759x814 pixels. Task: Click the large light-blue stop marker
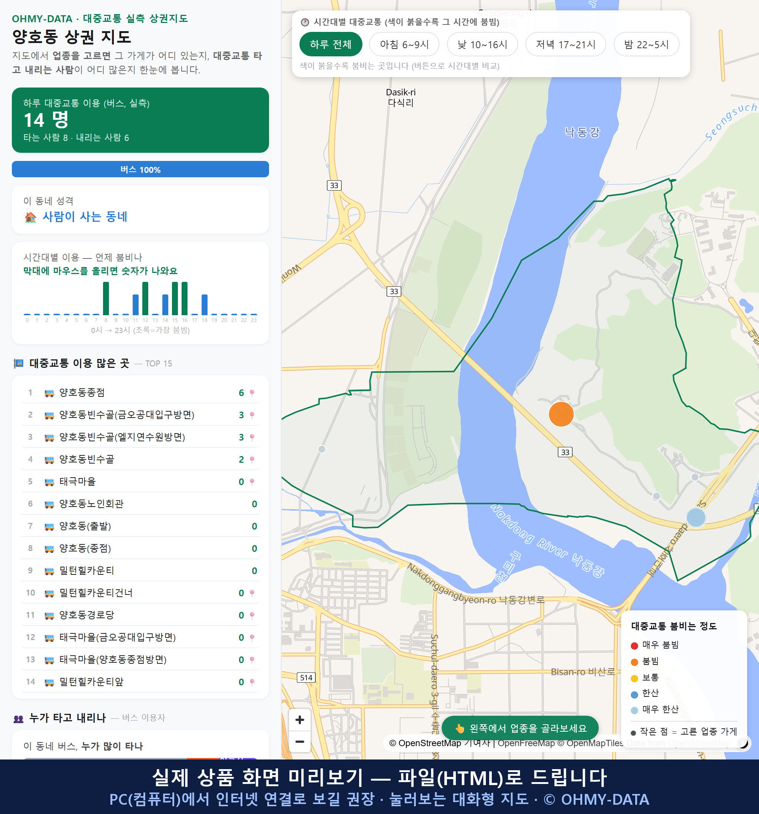pos(696,517)
